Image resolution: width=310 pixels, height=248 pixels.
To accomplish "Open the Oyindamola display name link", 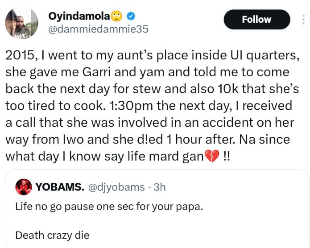I will coord(79,17).
